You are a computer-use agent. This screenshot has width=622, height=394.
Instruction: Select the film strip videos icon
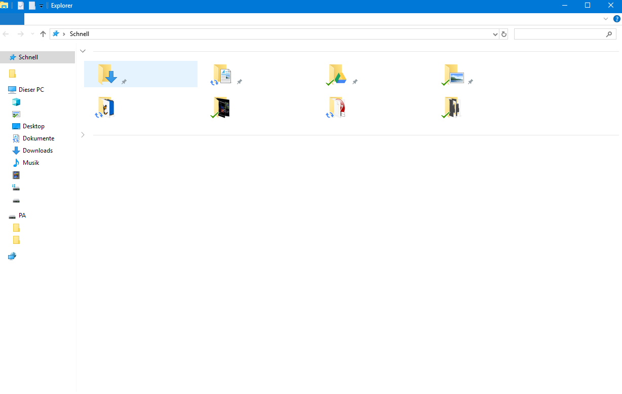tap(16, 175)
